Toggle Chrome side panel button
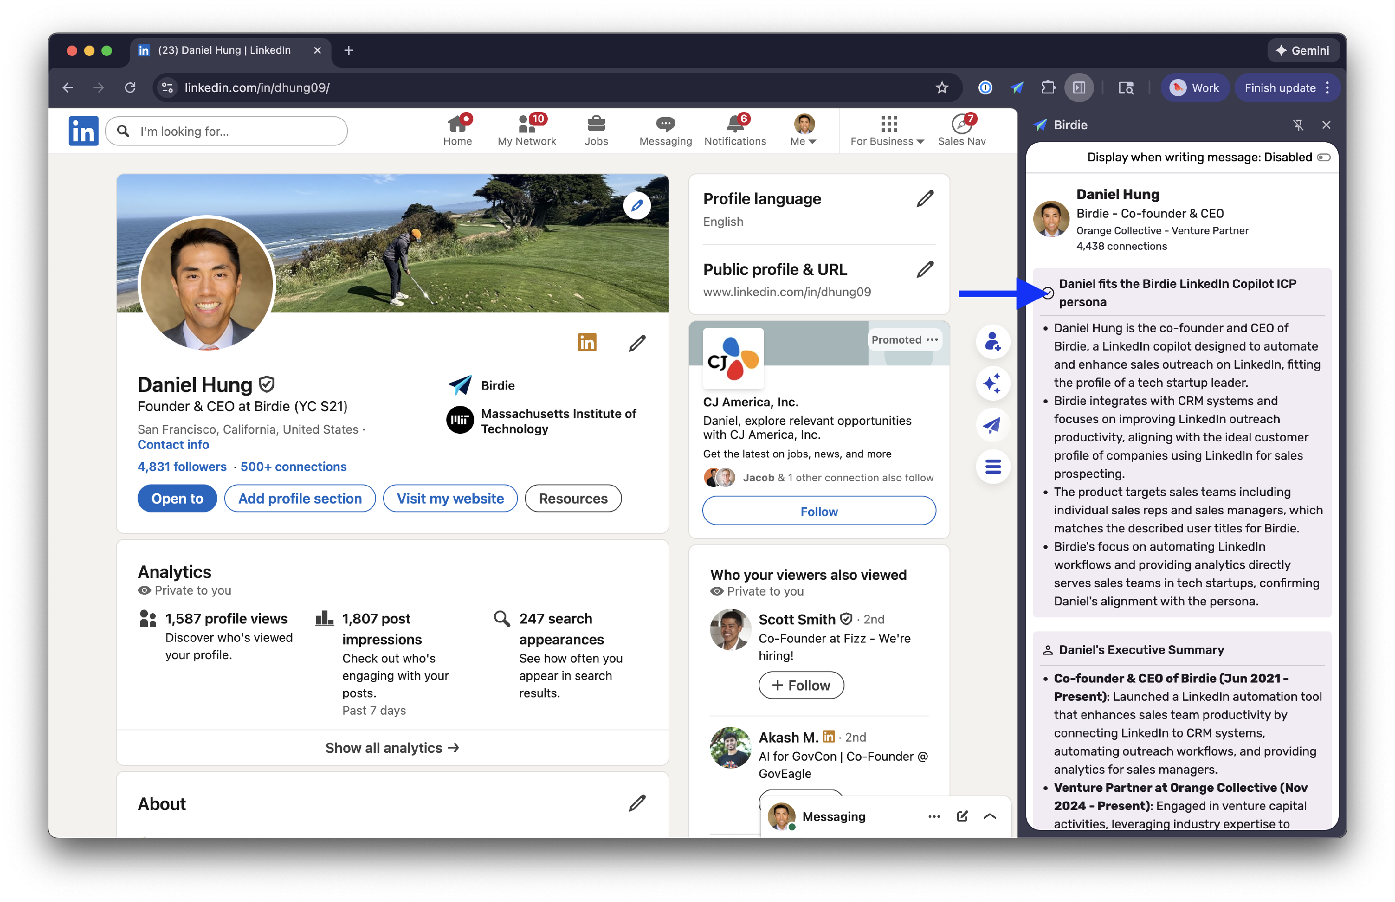This screenshot has height=902, width=1395. click(x=1079, y=88)
